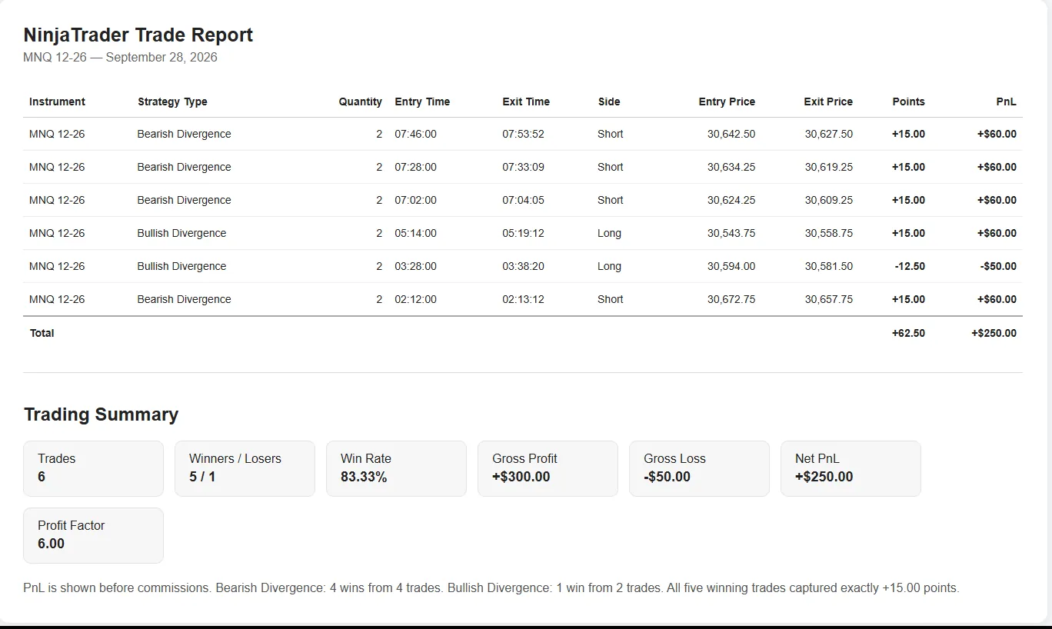Click the Exit Price column header

(x=828, y=102)
